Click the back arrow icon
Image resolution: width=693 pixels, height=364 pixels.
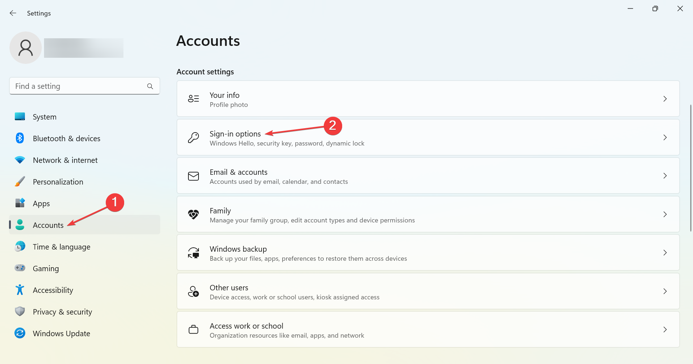(x=13, y=13)
